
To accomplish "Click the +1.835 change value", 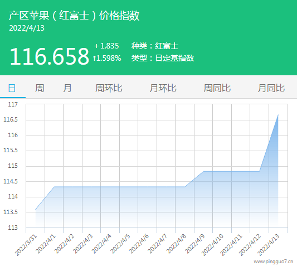I will coord(106,46).
